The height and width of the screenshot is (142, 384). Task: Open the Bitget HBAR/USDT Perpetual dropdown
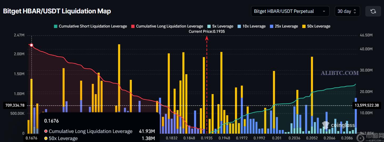pyautogui.click(x=290, y=11)
